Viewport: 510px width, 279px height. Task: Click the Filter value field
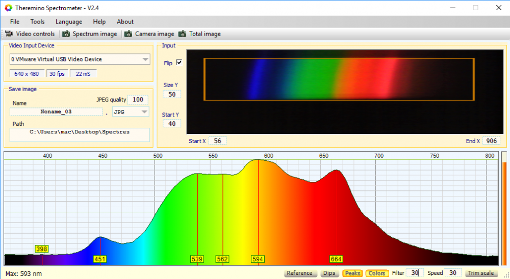pos(415,273)
